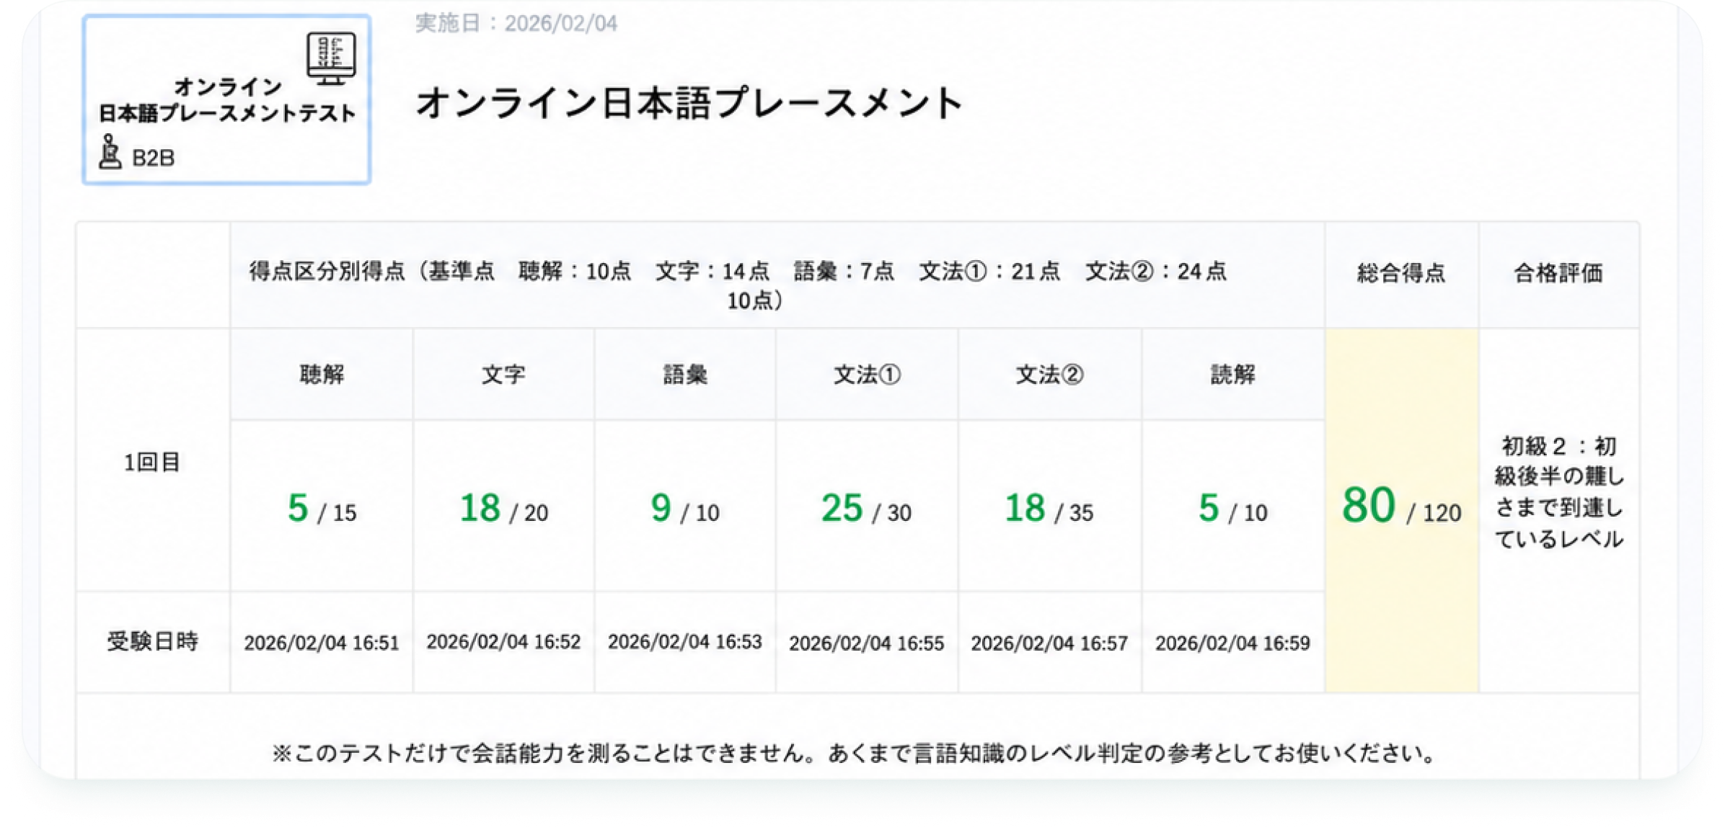Select the page title オンライン日本語プレースメント
The height and width of the screenshot is (830, 1725).
tap(689, 102)
